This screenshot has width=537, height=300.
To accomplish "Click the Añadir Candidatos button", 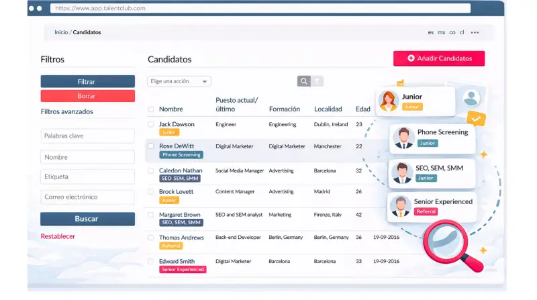I will coord(439,58).
